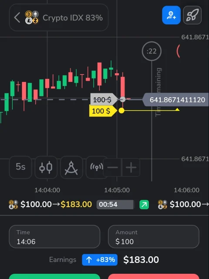Tap the signals broadcast icon
209x279 pixels.
pos(95,167)
